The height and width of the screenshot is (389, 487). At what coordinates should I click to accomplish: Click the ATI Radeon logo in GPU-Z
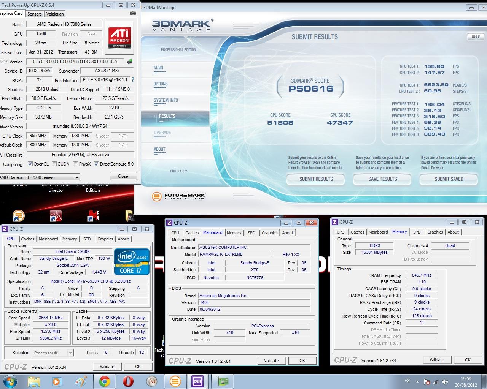pyautogui.click(x=120, y=37)
